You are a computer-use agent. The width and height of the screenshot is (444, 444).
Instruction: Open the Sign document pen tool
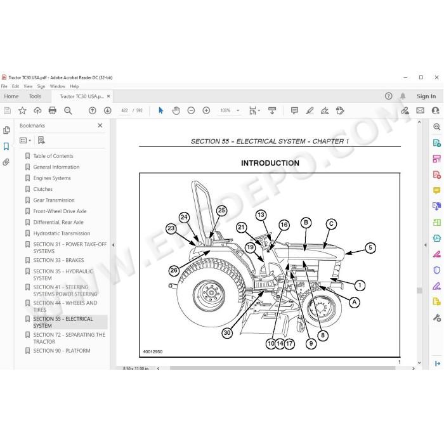point(325,110)
